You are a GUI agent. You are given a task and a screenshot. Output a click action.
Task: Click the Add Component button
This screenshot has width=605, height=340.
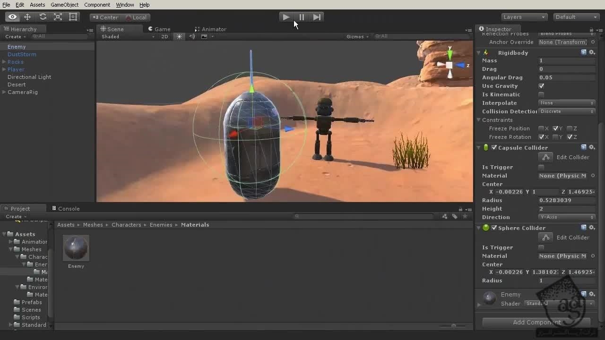click(536, 322)
